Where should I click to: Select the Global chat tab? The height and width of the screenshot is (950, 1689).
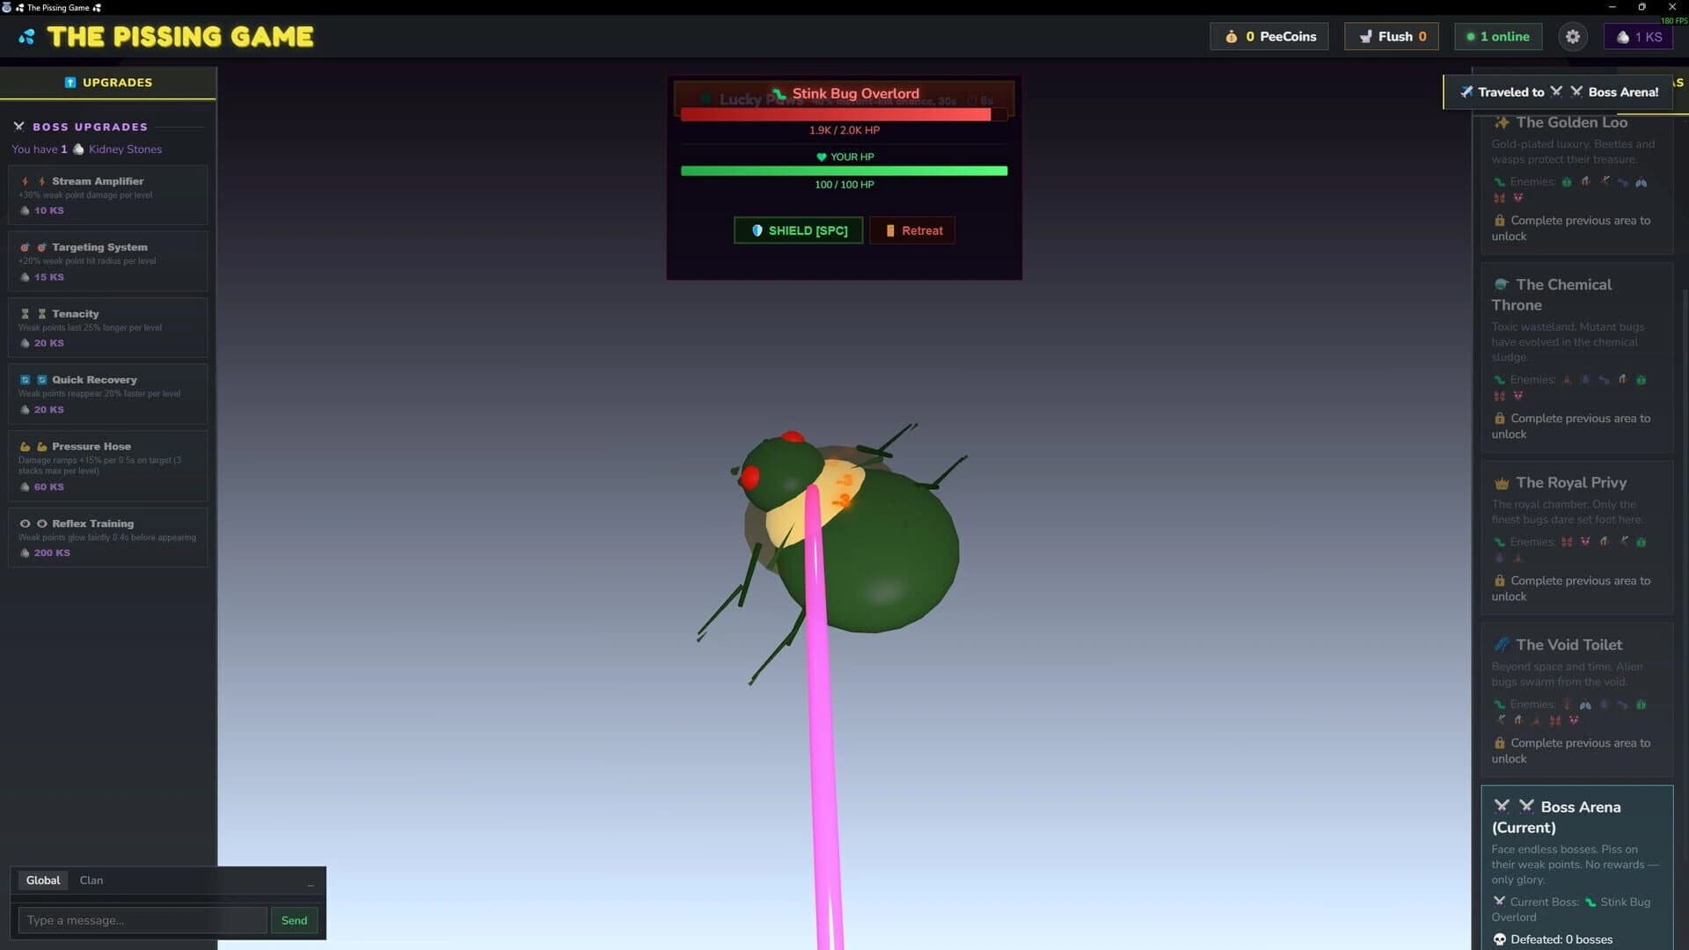pos(42,880)
